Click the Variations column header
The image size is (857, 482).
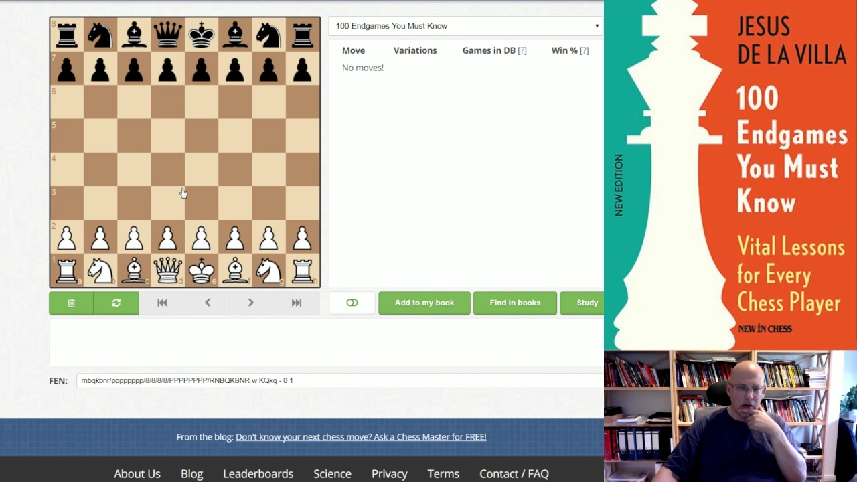click(415, 50)
